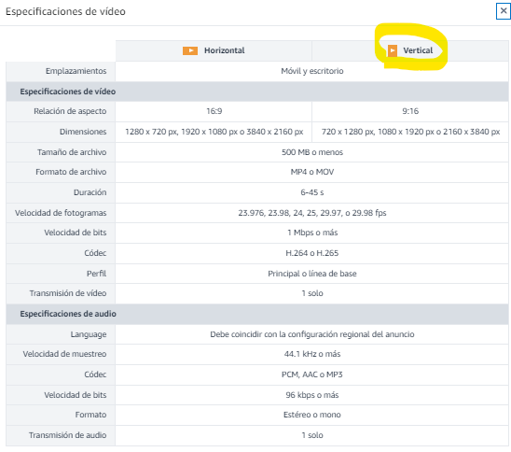Close the Especificaciones de vídeo dialog
Image resolution: width=511 pixels, height=452 pixels.
click(504, 11)
